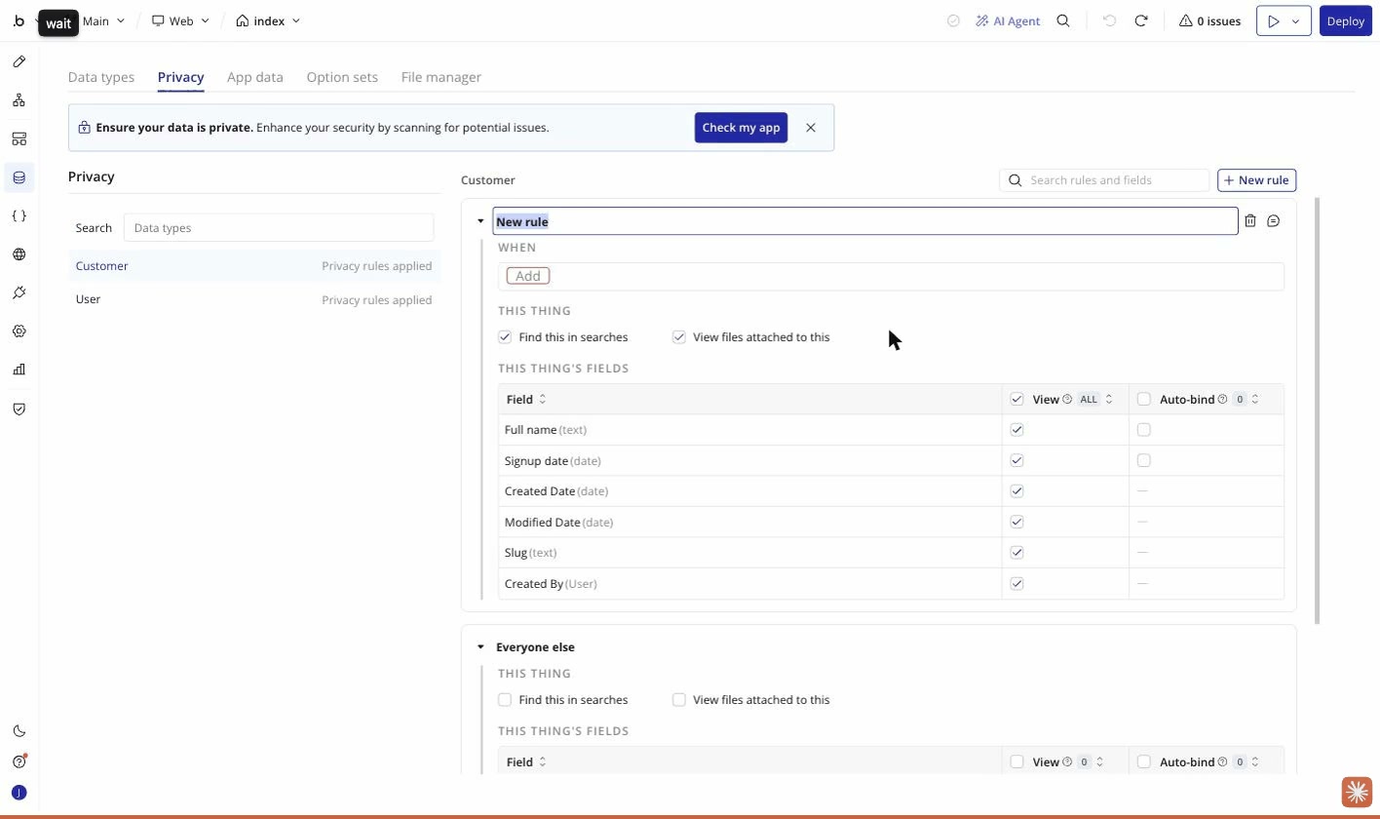This screenshot has height=819, width=1380.
Task: Switch to the Data types tab
Action: pyautogui.click(x=101, y=77)
